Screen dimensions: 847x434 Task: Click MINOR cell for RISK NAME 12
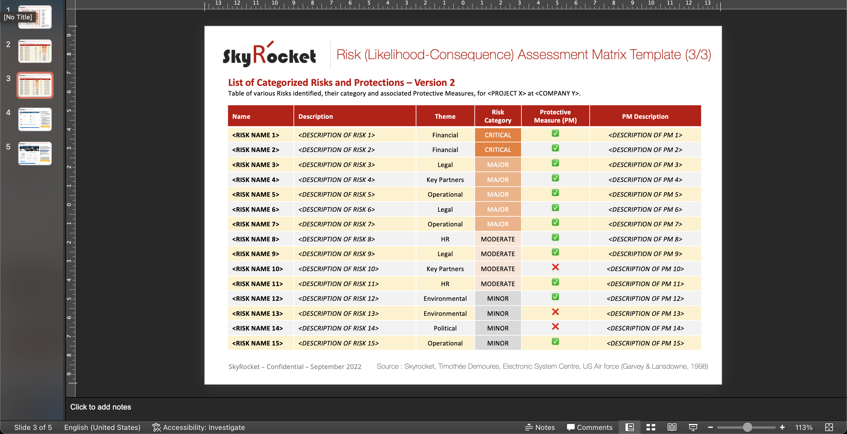coord(498,298)
